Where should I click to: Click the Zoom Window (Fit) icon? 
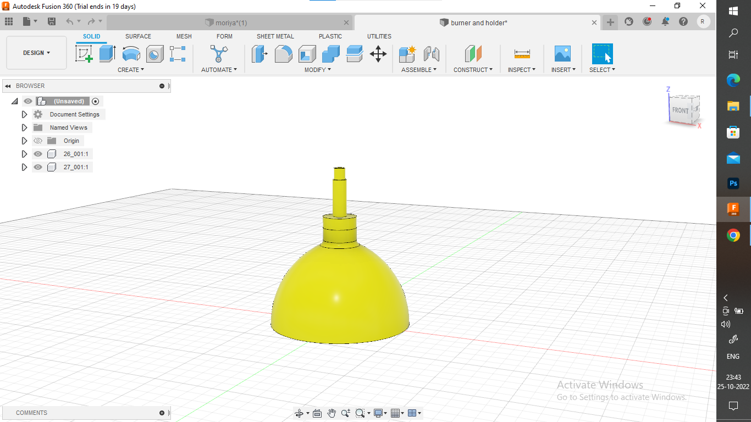(x=360, y=413)
